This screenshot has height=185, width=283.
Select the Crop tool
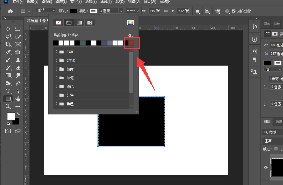point(8,44)
